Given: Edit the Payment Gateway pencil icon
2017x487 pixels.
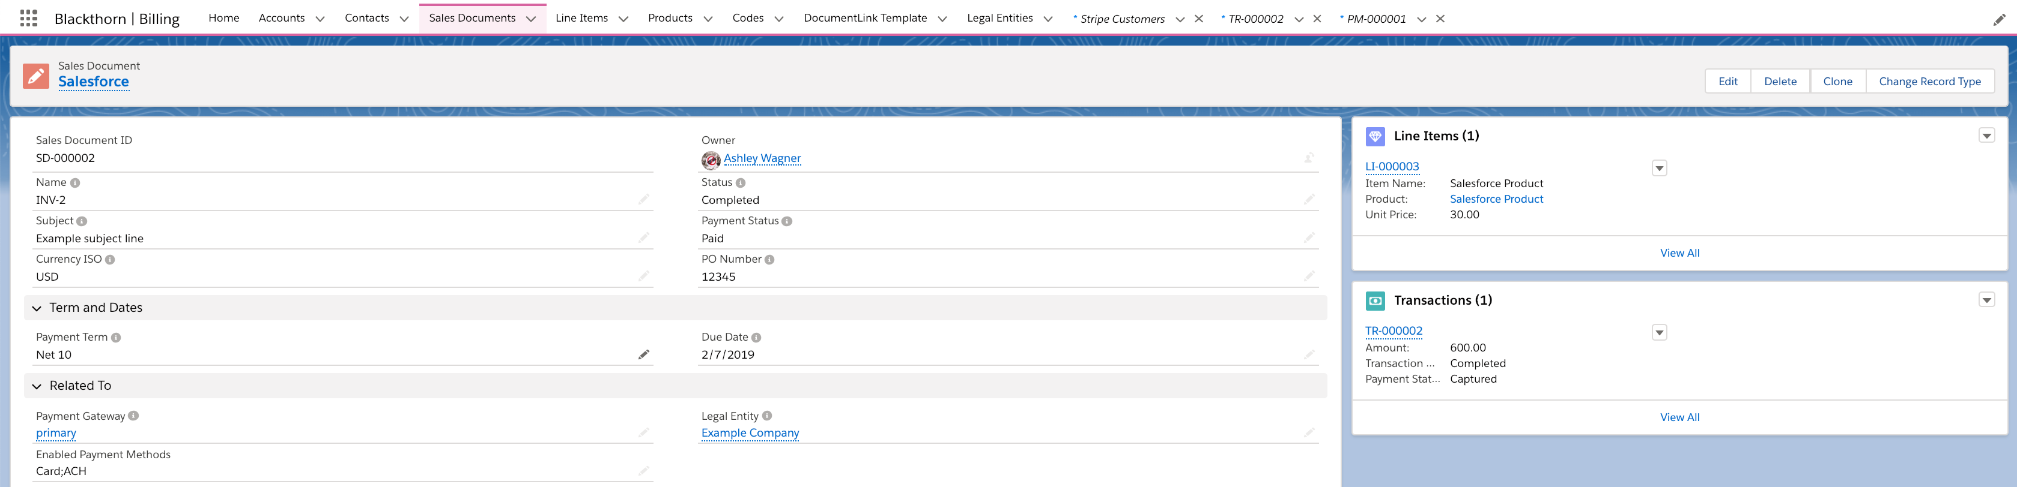Looking at the screenshot, I should (644, 432).
